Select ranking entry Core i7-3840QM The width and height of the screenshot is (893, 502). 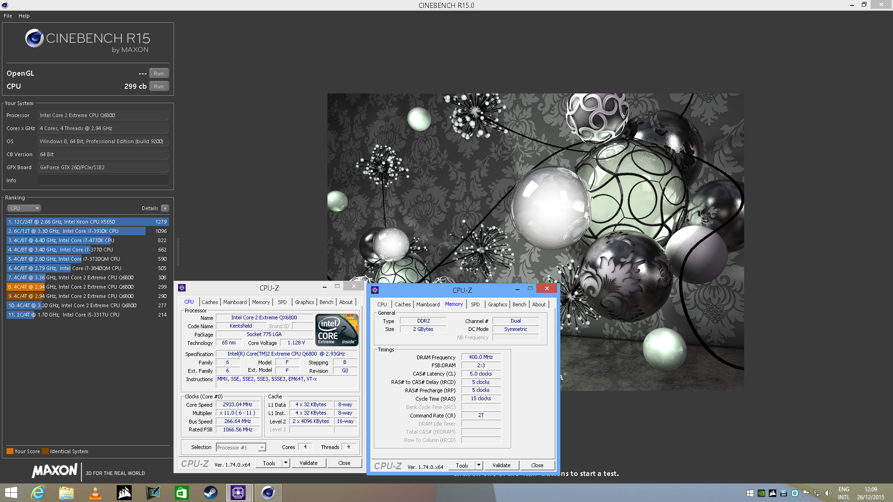click(87, 268)
